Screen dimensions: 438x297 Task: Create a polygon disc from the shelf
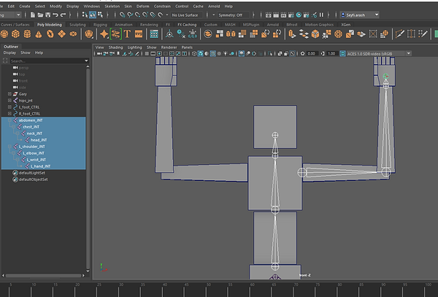coord(73,34)
